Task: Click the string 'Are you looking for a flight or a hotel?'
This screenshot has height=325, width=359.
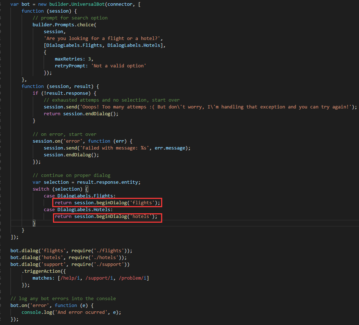Action: [x=102, y=39]
